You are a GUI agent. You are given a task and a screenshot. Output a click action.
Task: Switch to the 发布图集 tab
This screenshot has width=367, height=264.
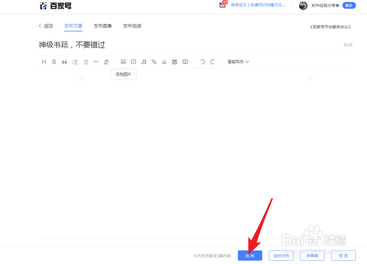(103, 26)
